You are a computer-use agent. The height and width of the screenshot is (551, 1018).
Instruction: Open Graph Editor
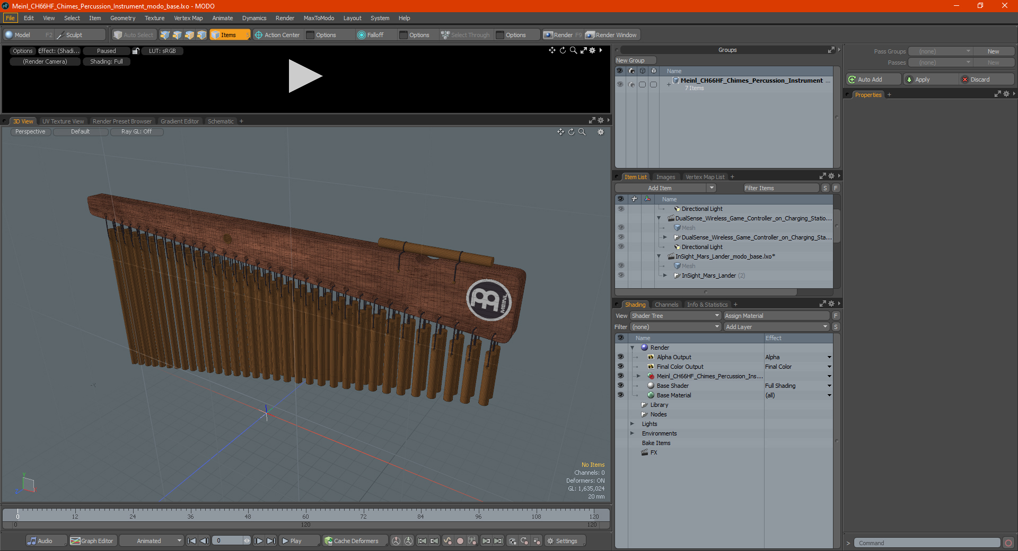point(92,541)
